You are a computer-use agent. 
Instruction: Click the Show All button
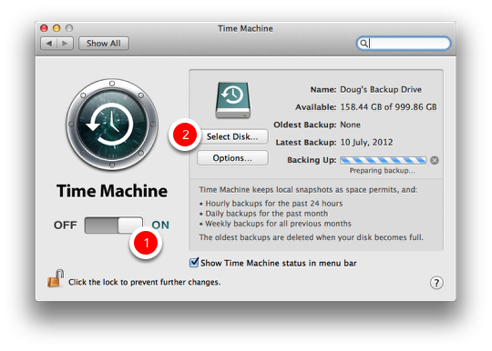(104, 44)
